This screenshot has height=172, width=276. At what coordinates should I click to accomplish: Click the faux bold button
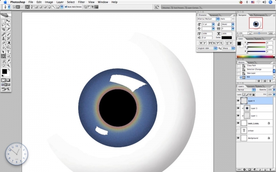click(201, 43)
